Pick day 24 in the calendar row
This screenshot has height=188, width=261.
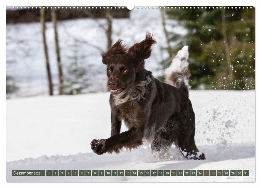[200, 173]
